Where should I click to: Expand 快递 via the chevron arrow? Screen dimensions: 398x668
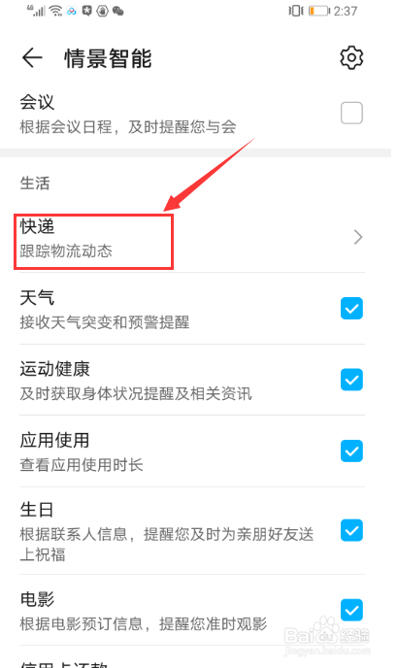point(358,237)
